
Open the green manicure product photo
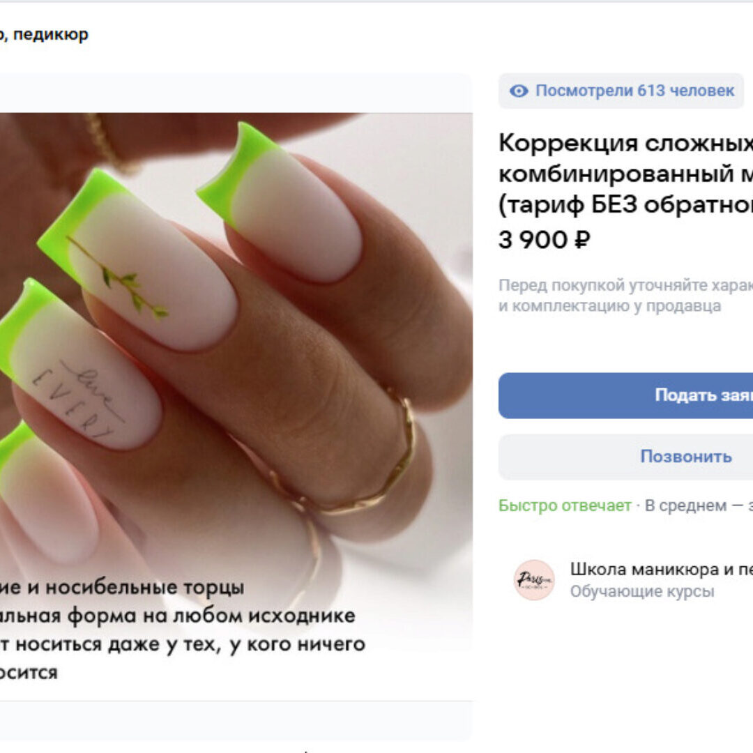point(236,406)
